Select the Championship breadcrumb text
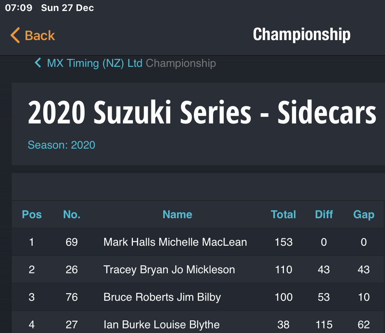This screenshot has height=333, width=385. [181, 63]
